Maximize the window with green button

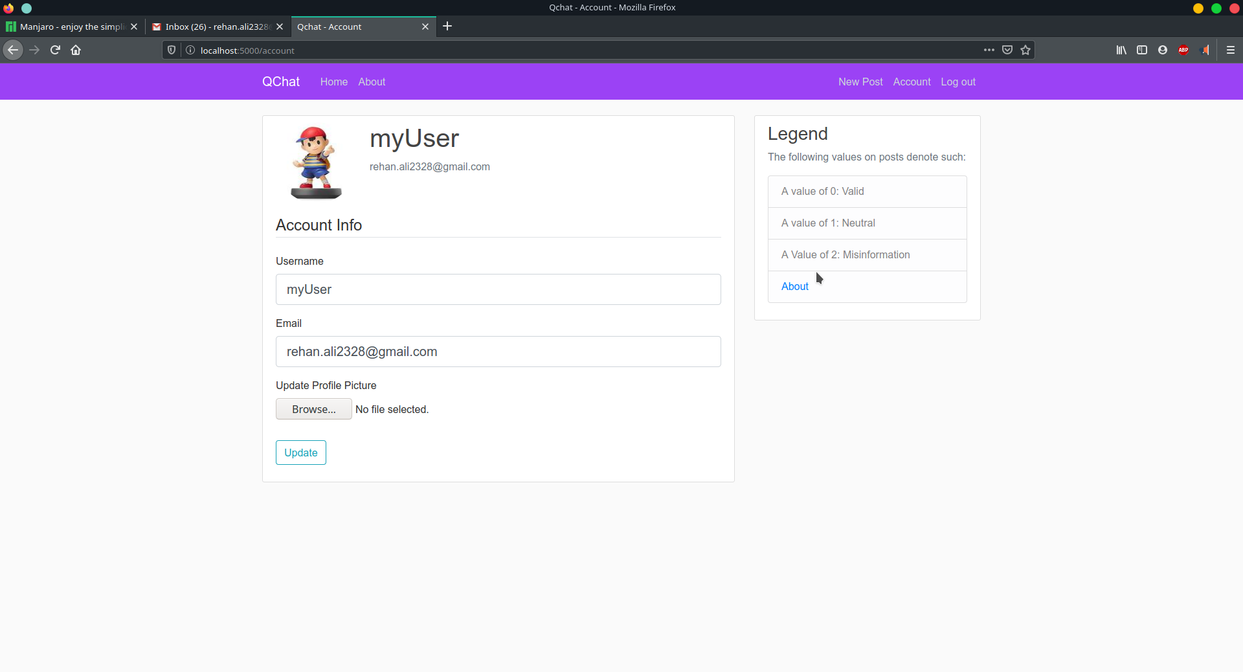click(x=1216, y=8)
